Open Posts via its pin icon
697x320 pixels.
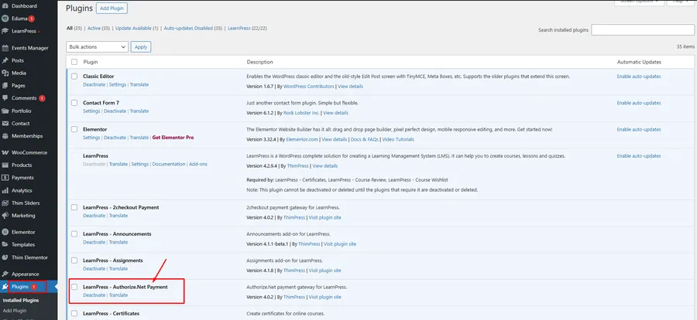pyautogui.click(x=5, y=60)
